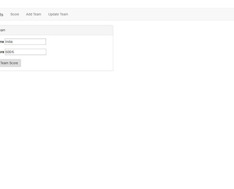Submit with the Team Score button
The width and height of the screenshot is (234, 189).
(10, 63)
